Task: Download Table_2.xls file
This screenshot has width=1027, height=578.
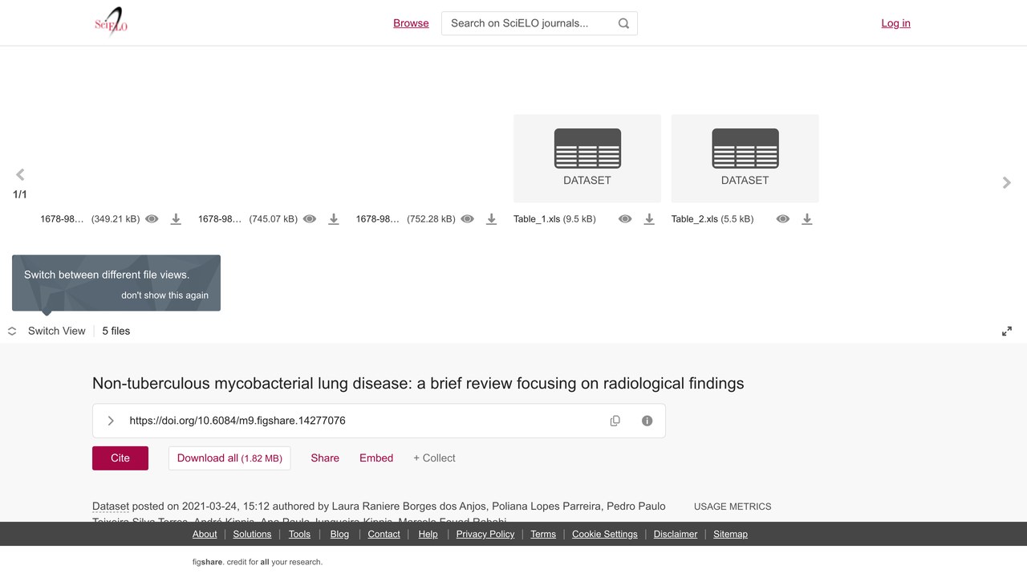Action: tap(807, 219)
